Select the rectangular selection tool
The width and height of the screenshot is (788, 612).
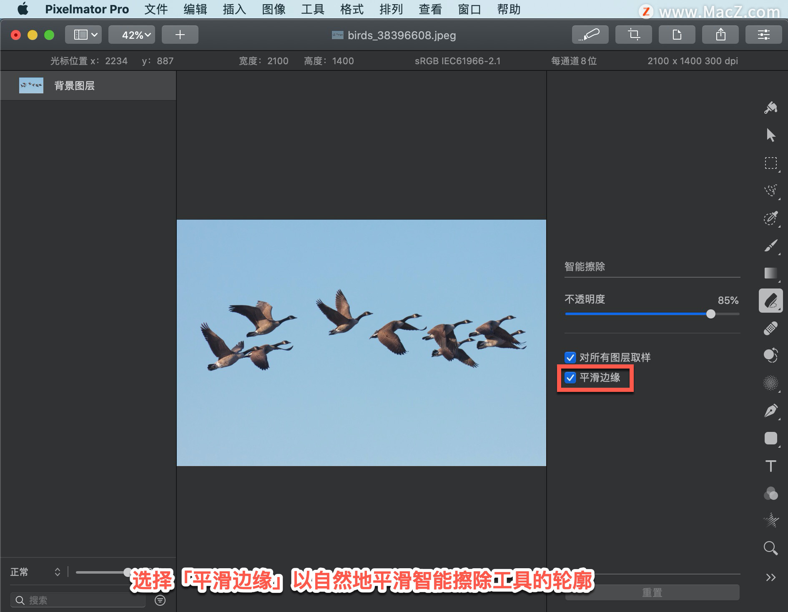770,163
